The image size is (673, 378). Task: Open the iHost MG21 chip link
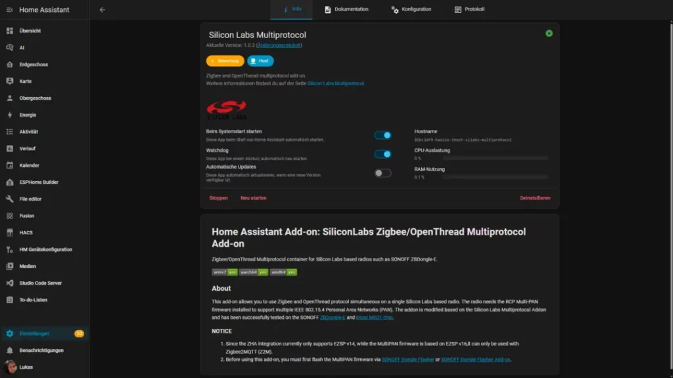pyautogui.click(x=374, y=318)
